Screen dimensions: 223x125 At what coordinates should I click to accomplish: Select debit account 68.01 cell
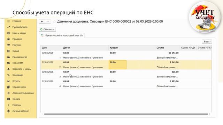point(66,62)
